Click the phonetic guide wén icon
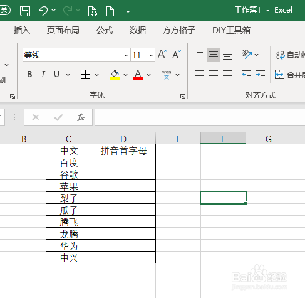305x298 pixels. click(167, 75)
